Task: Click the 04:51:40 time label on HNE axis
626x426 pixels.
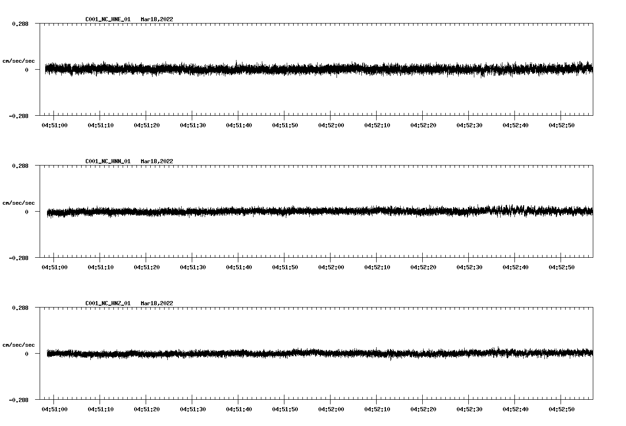Action: 239,125
